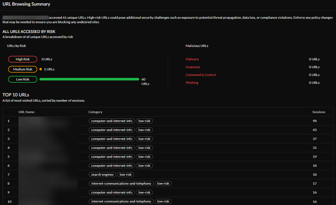336x205 pixels.
Task: Click the URLs by Risk label
Action: 17,46
